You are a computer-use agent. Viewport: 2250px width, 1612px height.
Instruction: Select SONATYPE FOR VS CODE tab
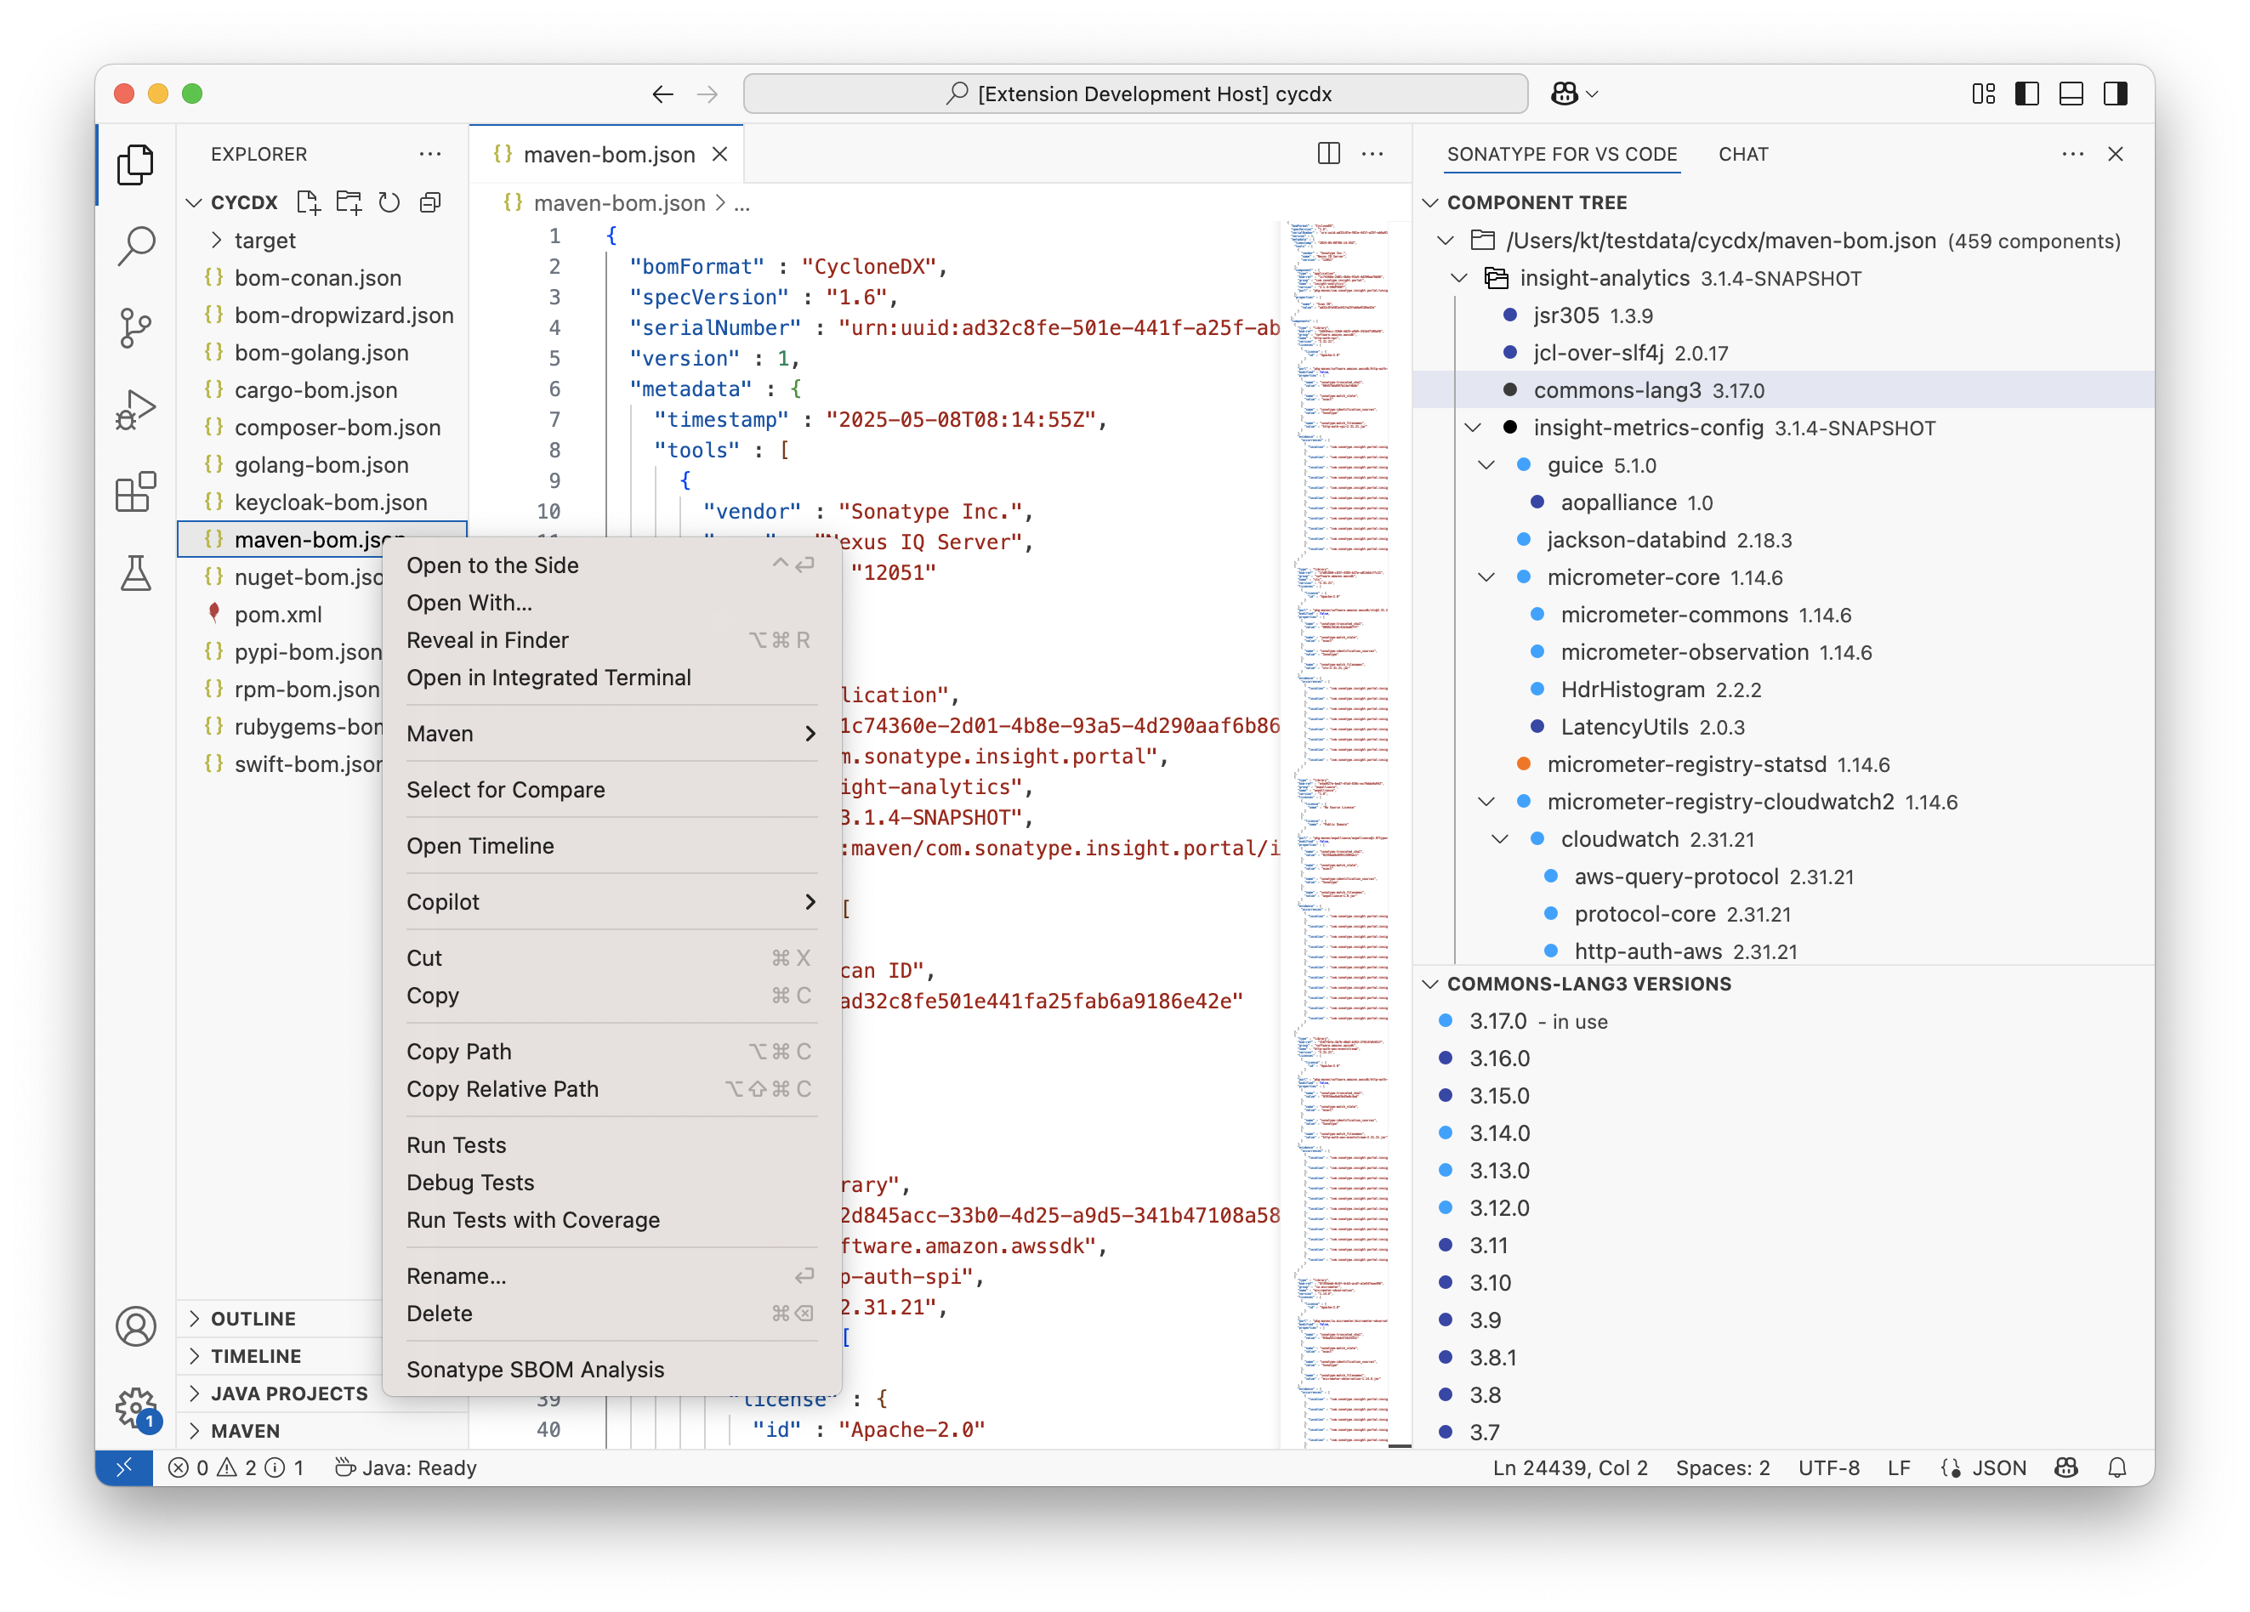click(x=1561, y=154)
